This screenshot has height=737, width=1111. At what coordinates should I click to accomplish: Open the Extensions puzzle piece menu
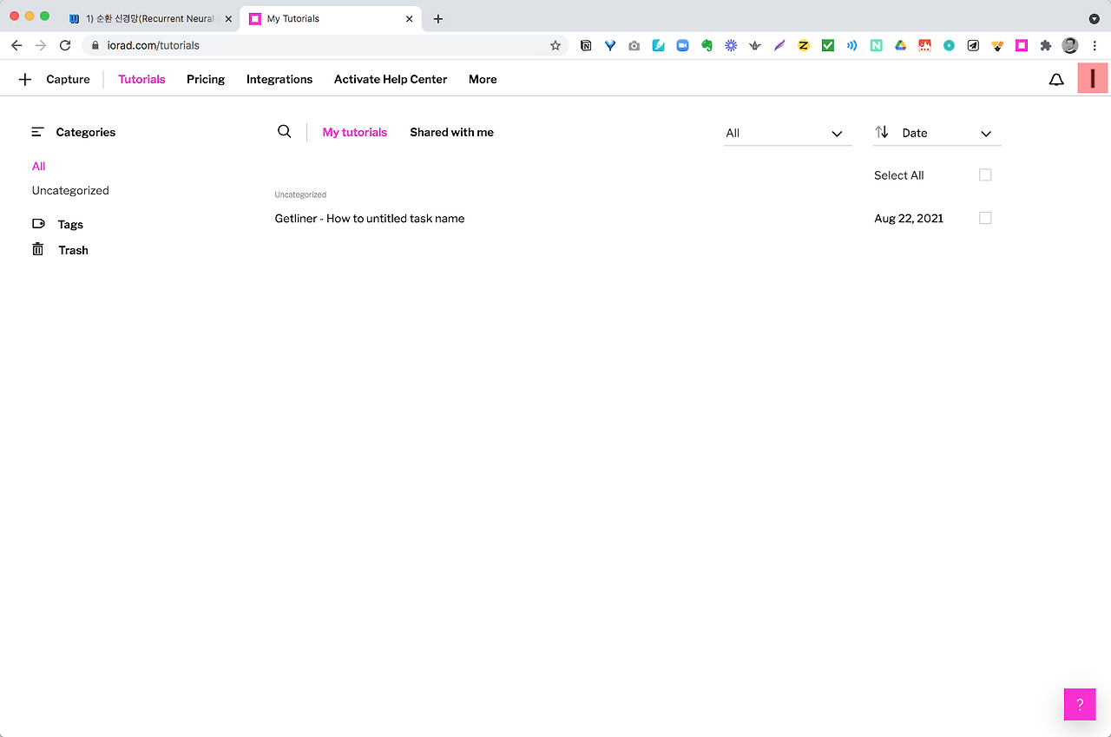pos(1046,45)
